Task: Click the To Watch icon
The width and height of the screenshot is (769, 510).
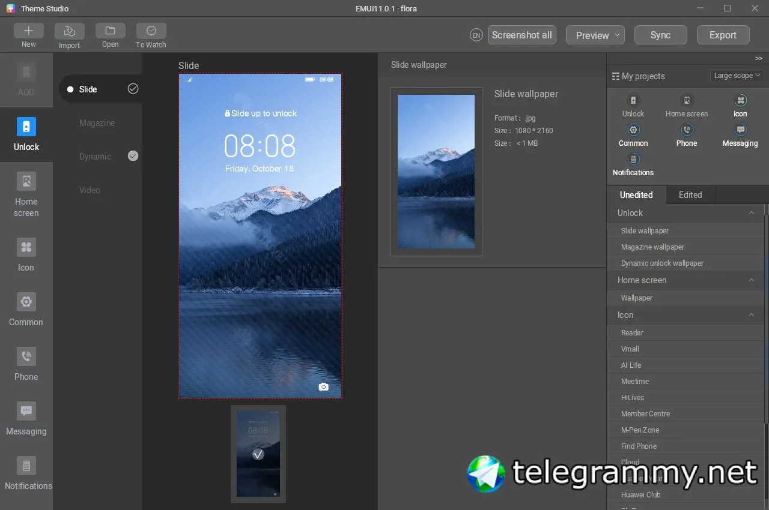Action: pos(151,31)
